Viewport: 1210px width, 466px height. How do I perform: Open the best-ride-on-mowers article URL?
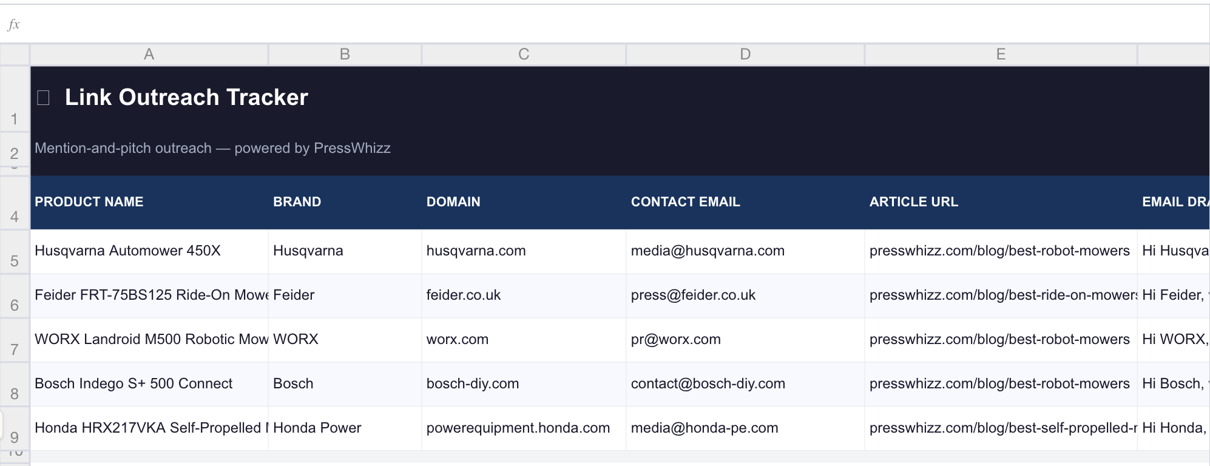(1001, 295)
